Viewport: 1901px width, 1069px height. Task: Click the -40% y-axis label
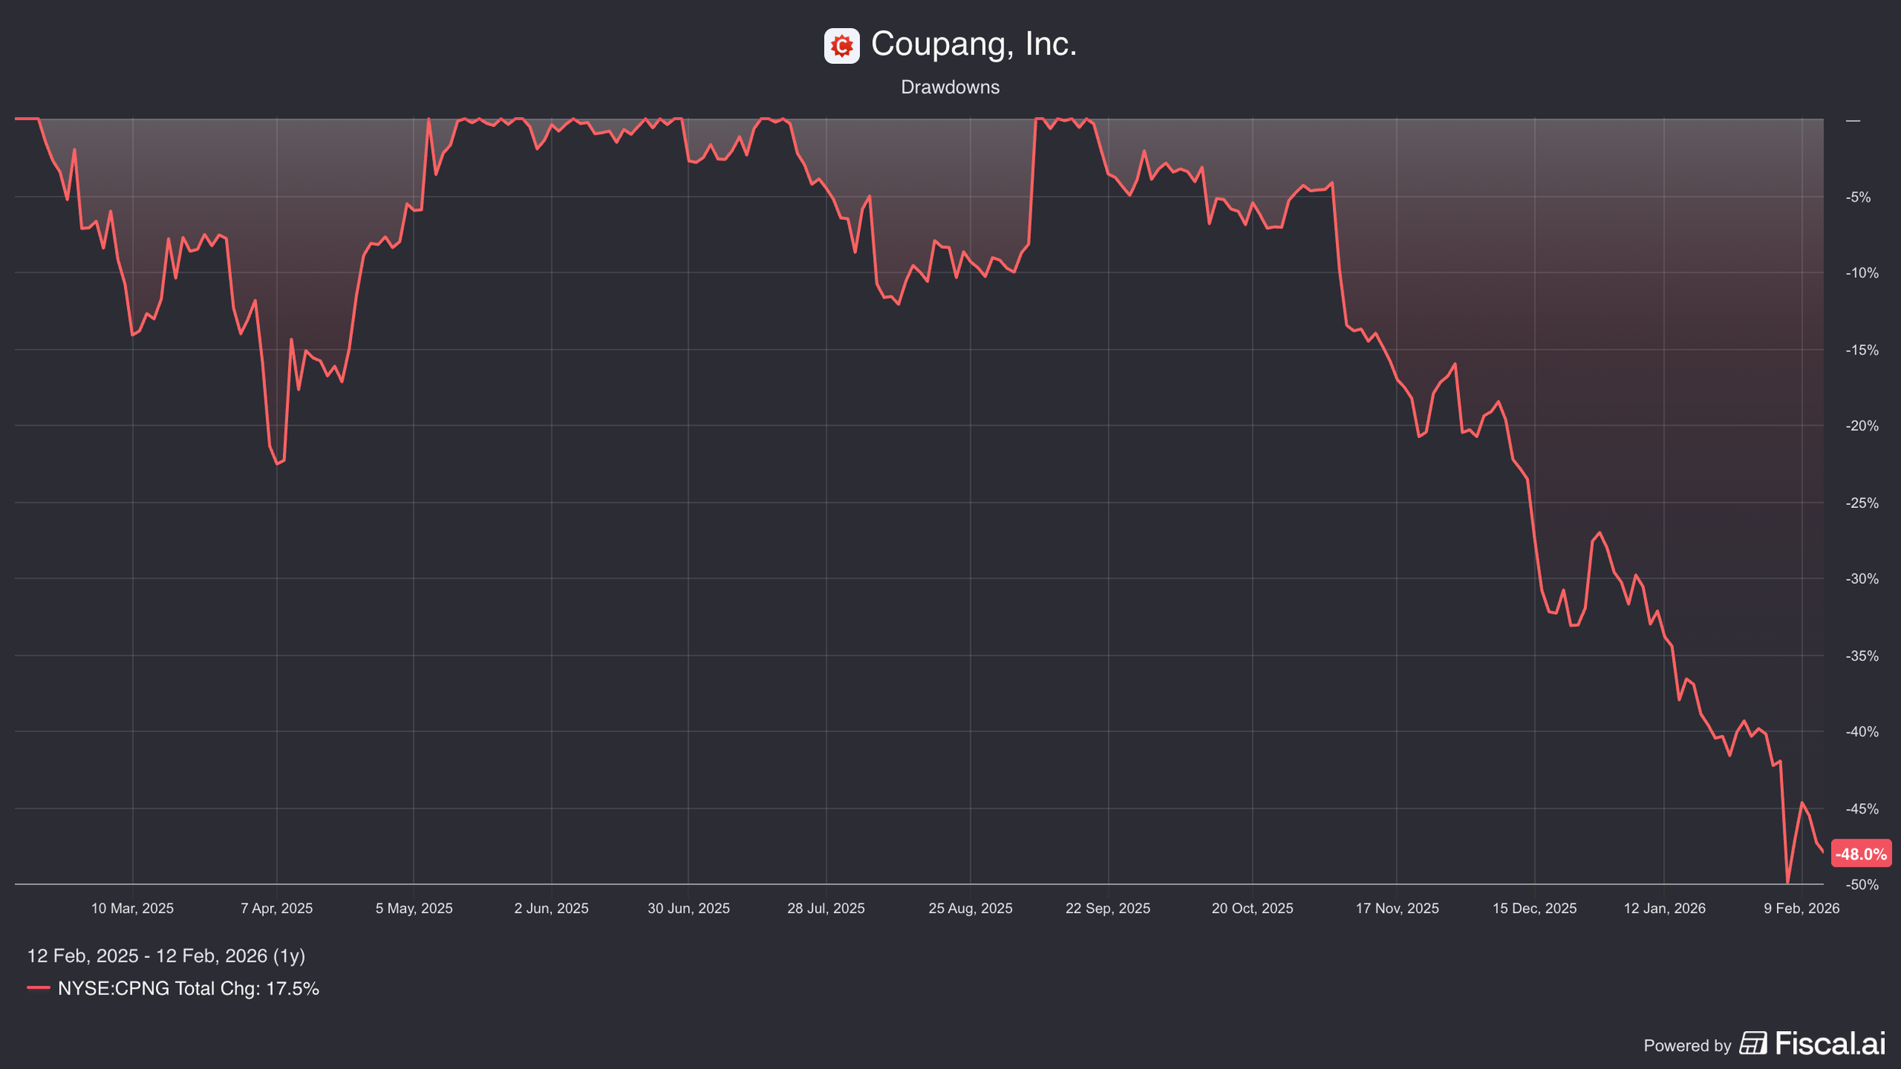point(1861,732)
